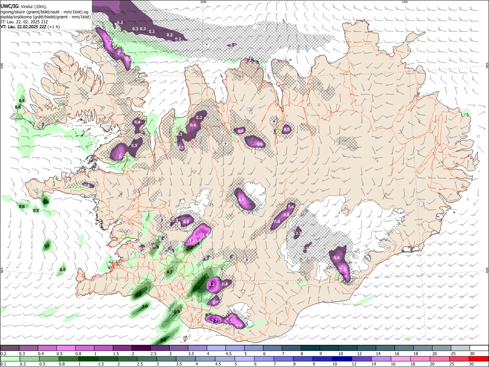
Task: Click the 2.2 snowfall value on the map
Action: pos(212,284)
